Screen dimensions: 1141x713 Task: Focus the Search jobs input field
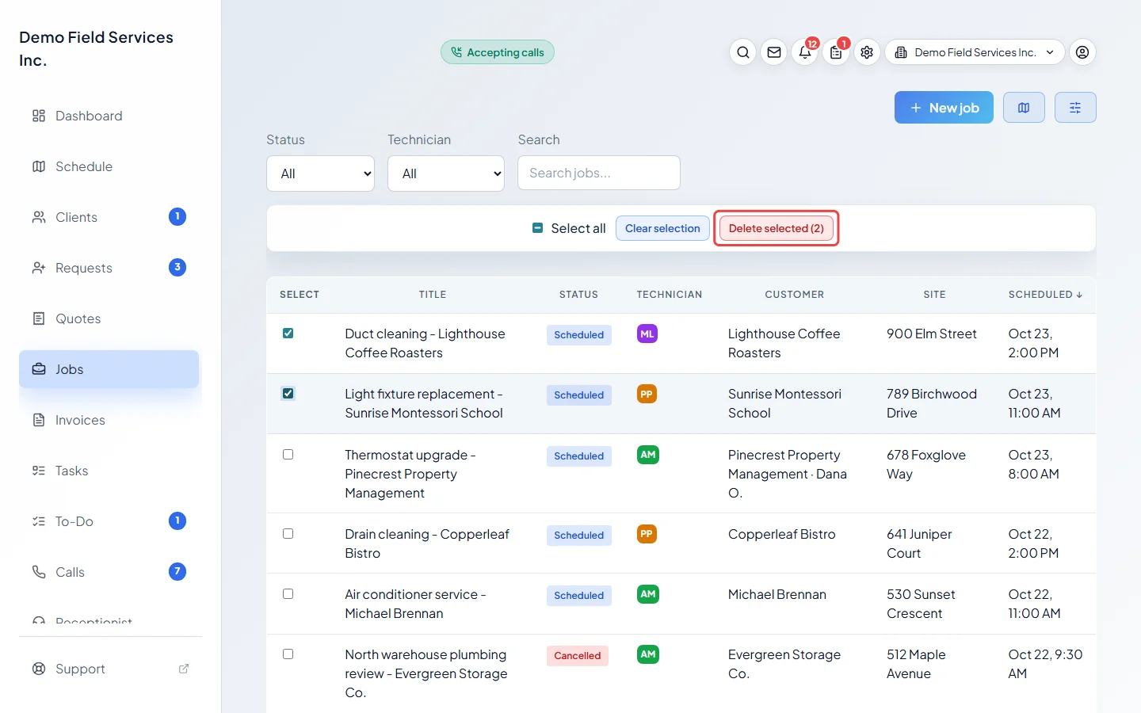pos(599,173)
